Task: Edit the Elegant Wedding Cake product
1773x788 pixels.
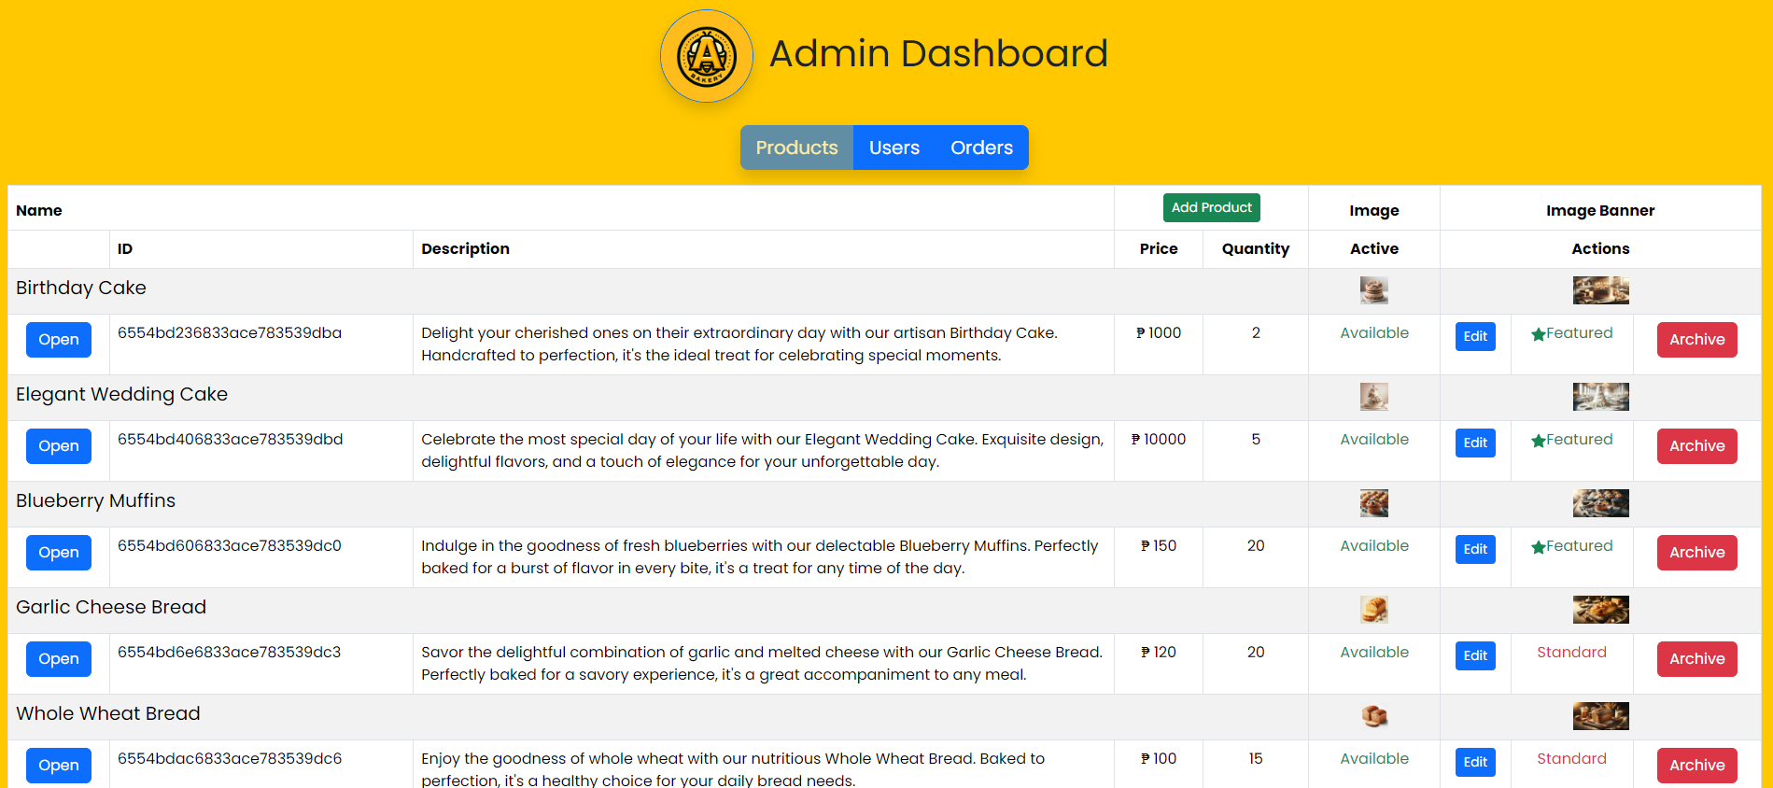Action: 1475,443
